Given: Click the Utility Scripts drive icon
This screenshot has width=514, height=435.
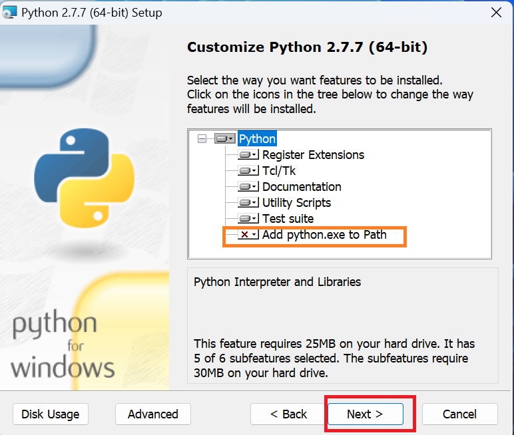Looking at the screenshot, I should pos(248,202).
